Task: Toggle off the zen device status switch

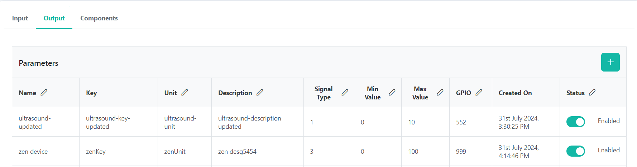Action: pyautogui.click(x=575, y=151)
